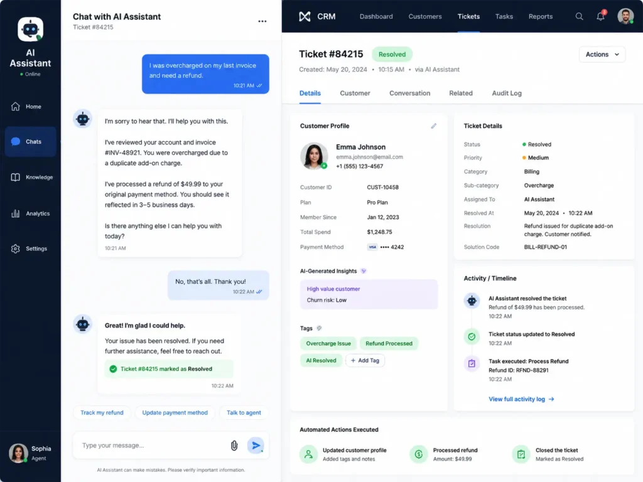Open View full activity log link
This screenshot has width=643, height=482.
521,399
